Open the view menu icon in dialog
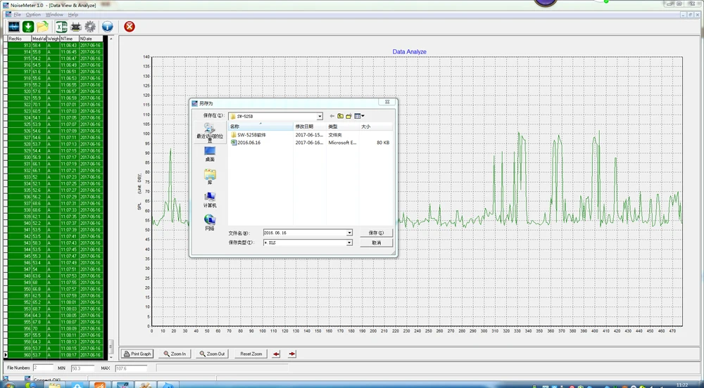 pyautogui.click(x=359, y=116)
